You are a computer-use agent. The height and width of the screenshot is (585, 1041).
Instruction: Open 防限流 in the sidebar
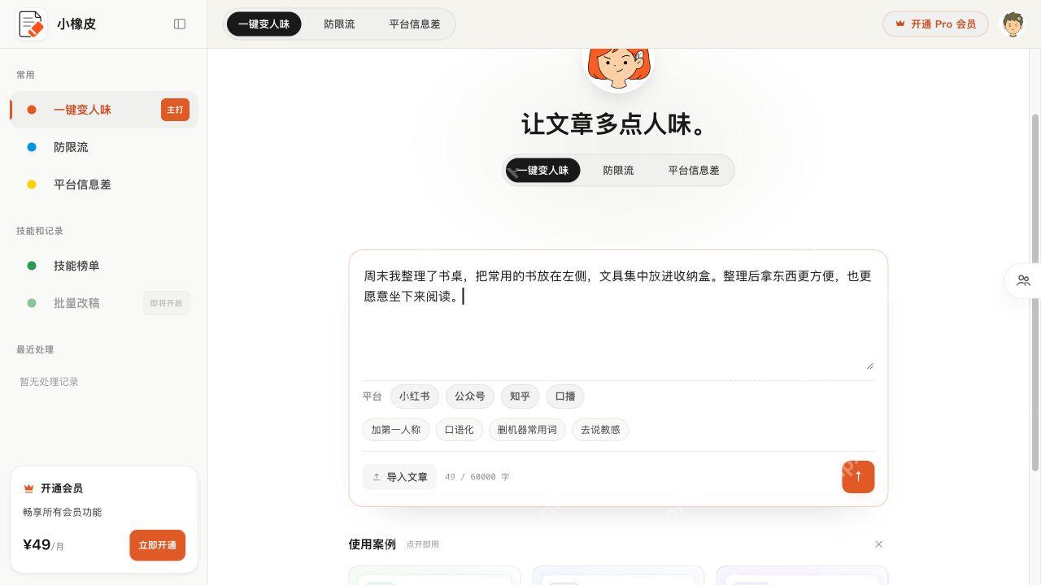[104, 147]
